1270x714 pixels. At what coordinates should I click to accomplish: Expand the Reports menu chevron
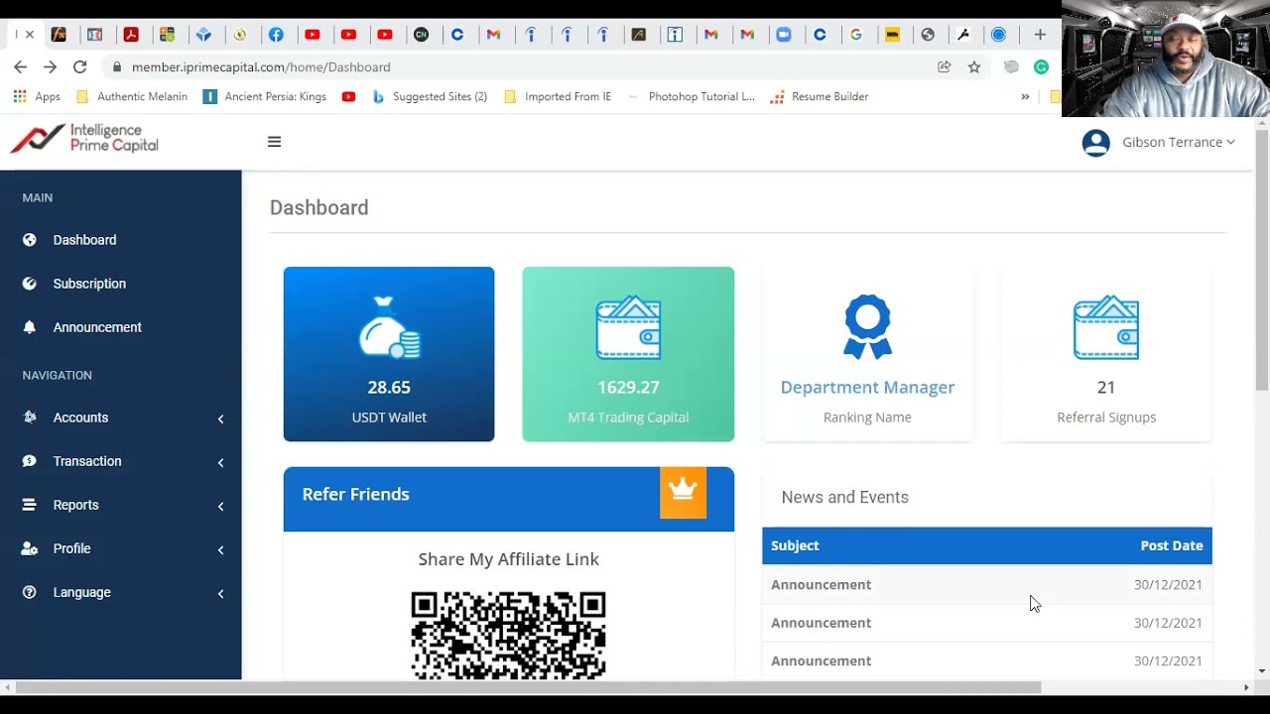pos(220,506)
